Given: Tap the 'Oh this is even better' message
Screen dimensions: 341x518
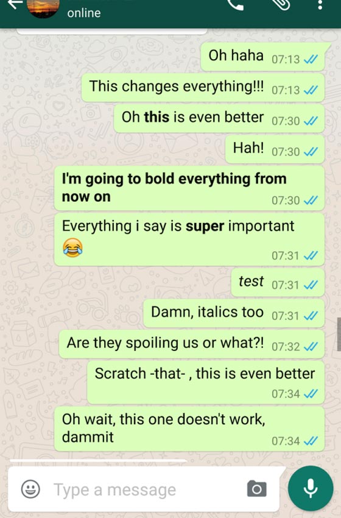Looking at the screenshot, I should (x=219, y=118).
